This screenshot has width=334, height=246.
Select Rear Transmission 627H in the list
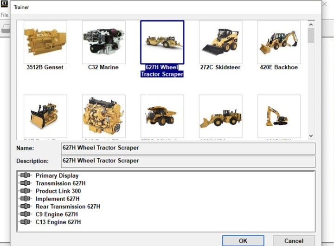coord(68,207)
